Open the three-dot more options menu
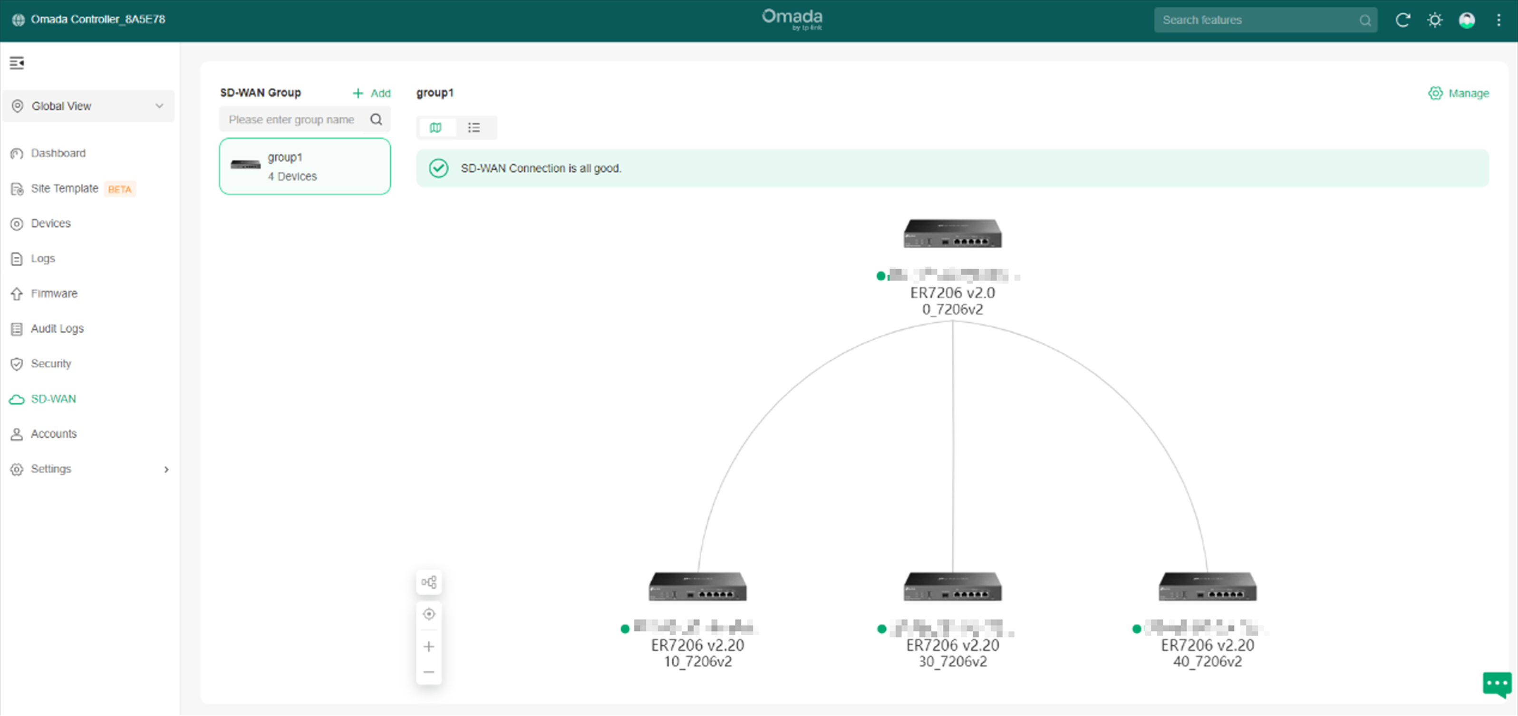The image size is (1518, 716). pyautogui.click(x=1499, y=20)
